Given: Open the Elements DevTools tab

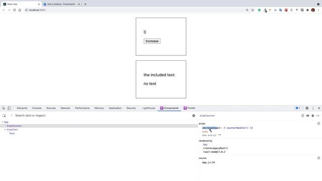Looking at the screenshot, I should coord(22,108).
